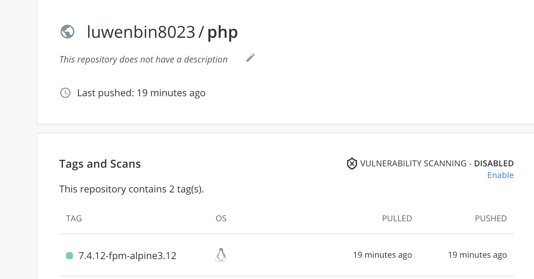
Task: Click the vulnerability scanning shield icon
Action: click(x=351, y=164)
